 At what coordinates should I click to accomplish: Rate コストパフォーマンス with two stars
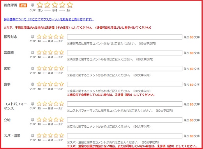point(45,104)
